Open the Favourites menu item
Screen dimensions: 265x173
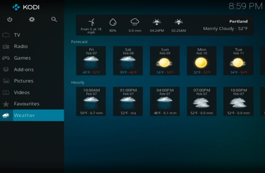(x=32, y=104)
